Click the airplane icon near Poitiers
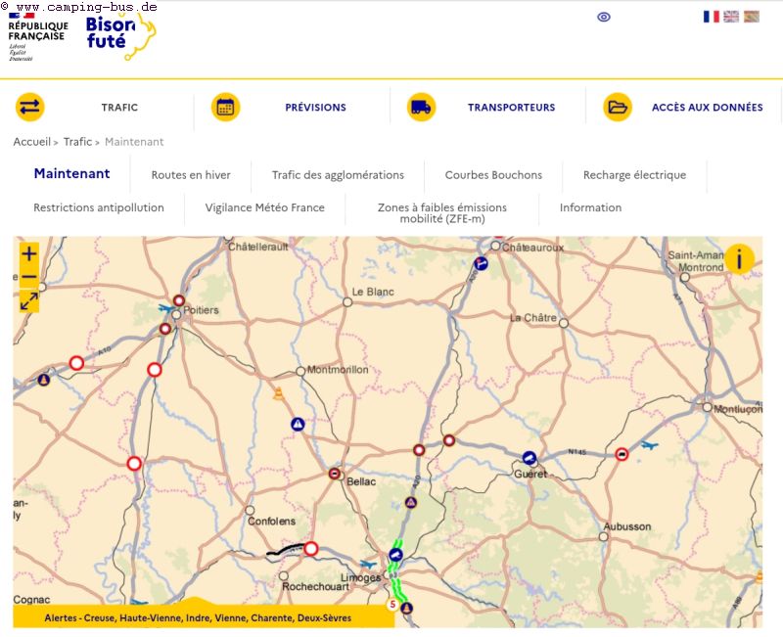Image resolution: width=783 pixels, height=637 pixels. [x=168, y=309]
